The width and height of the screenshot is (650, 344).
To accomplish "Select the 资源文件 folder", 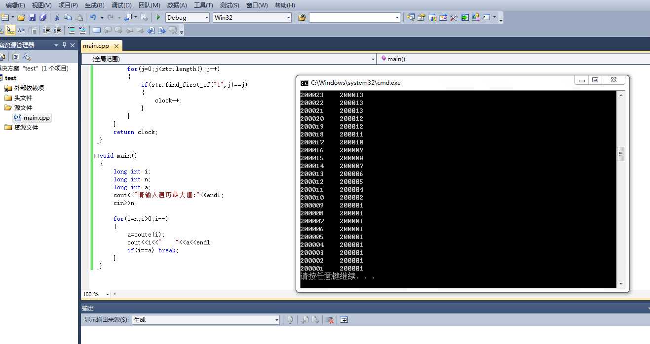I will [x=26, y=127].
